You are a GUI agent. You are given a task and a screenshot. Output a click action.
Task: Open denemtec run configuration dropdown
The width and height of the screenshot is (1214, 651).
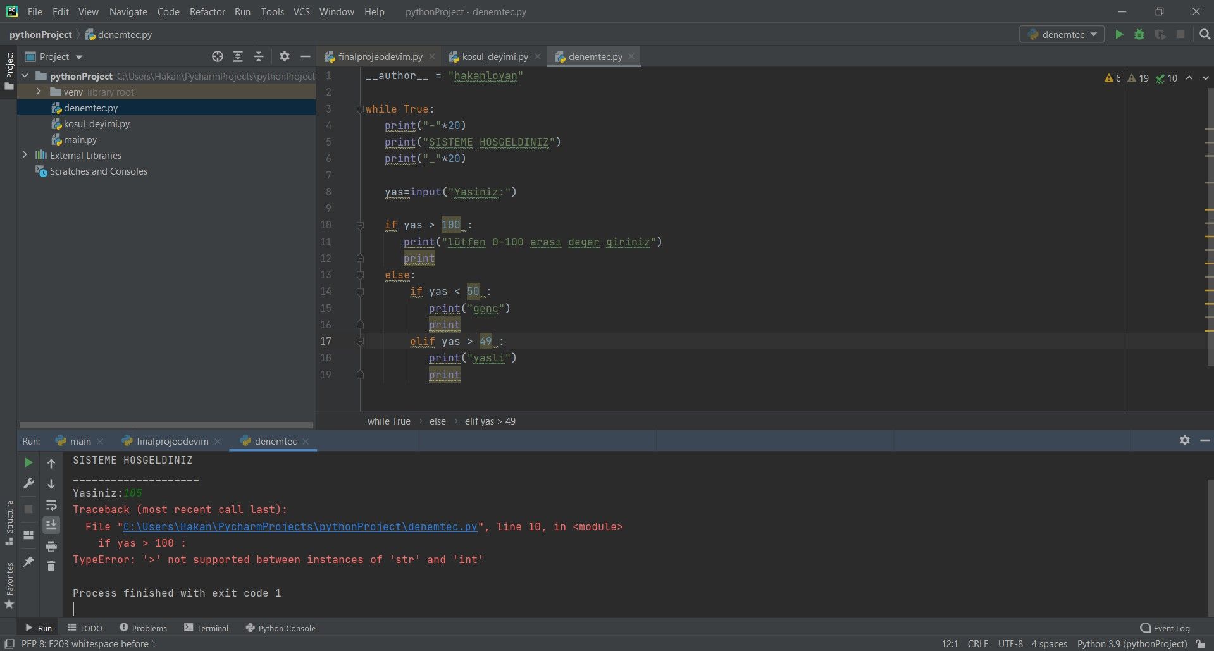pyautogui.click(x=1062, y=35)
